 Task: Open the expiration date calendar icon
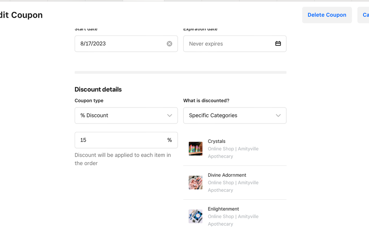coord(278,44)
